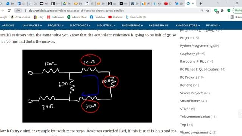
Task: Click the resistor circuit diagram image
Action: click(87, 86)
